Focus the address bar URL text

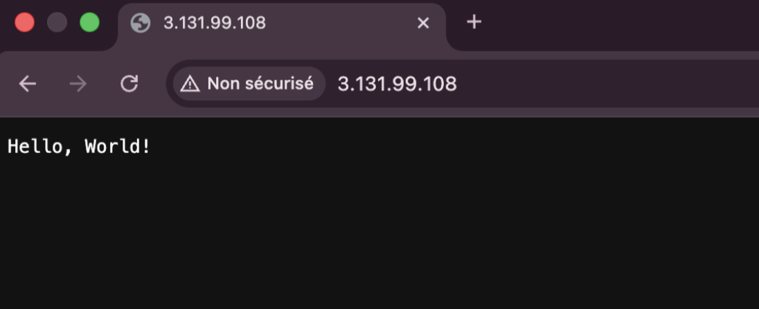[397, 84]
